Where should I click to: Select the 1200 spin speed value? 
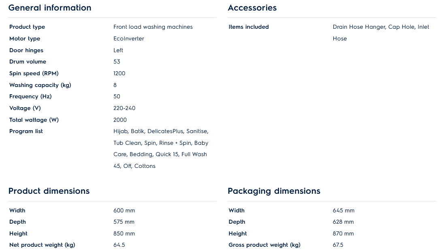coord(119,74)
